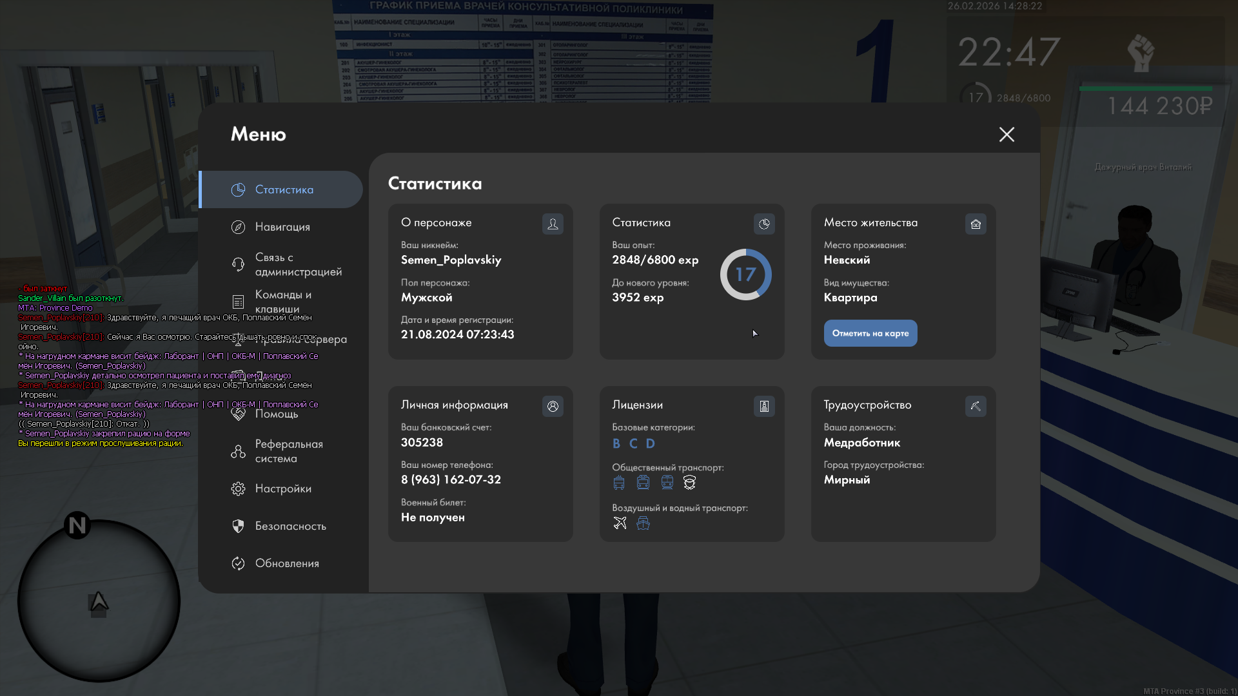Open the Безопасность menu item
Viewport: 1238px width, 696px height.
290,526
